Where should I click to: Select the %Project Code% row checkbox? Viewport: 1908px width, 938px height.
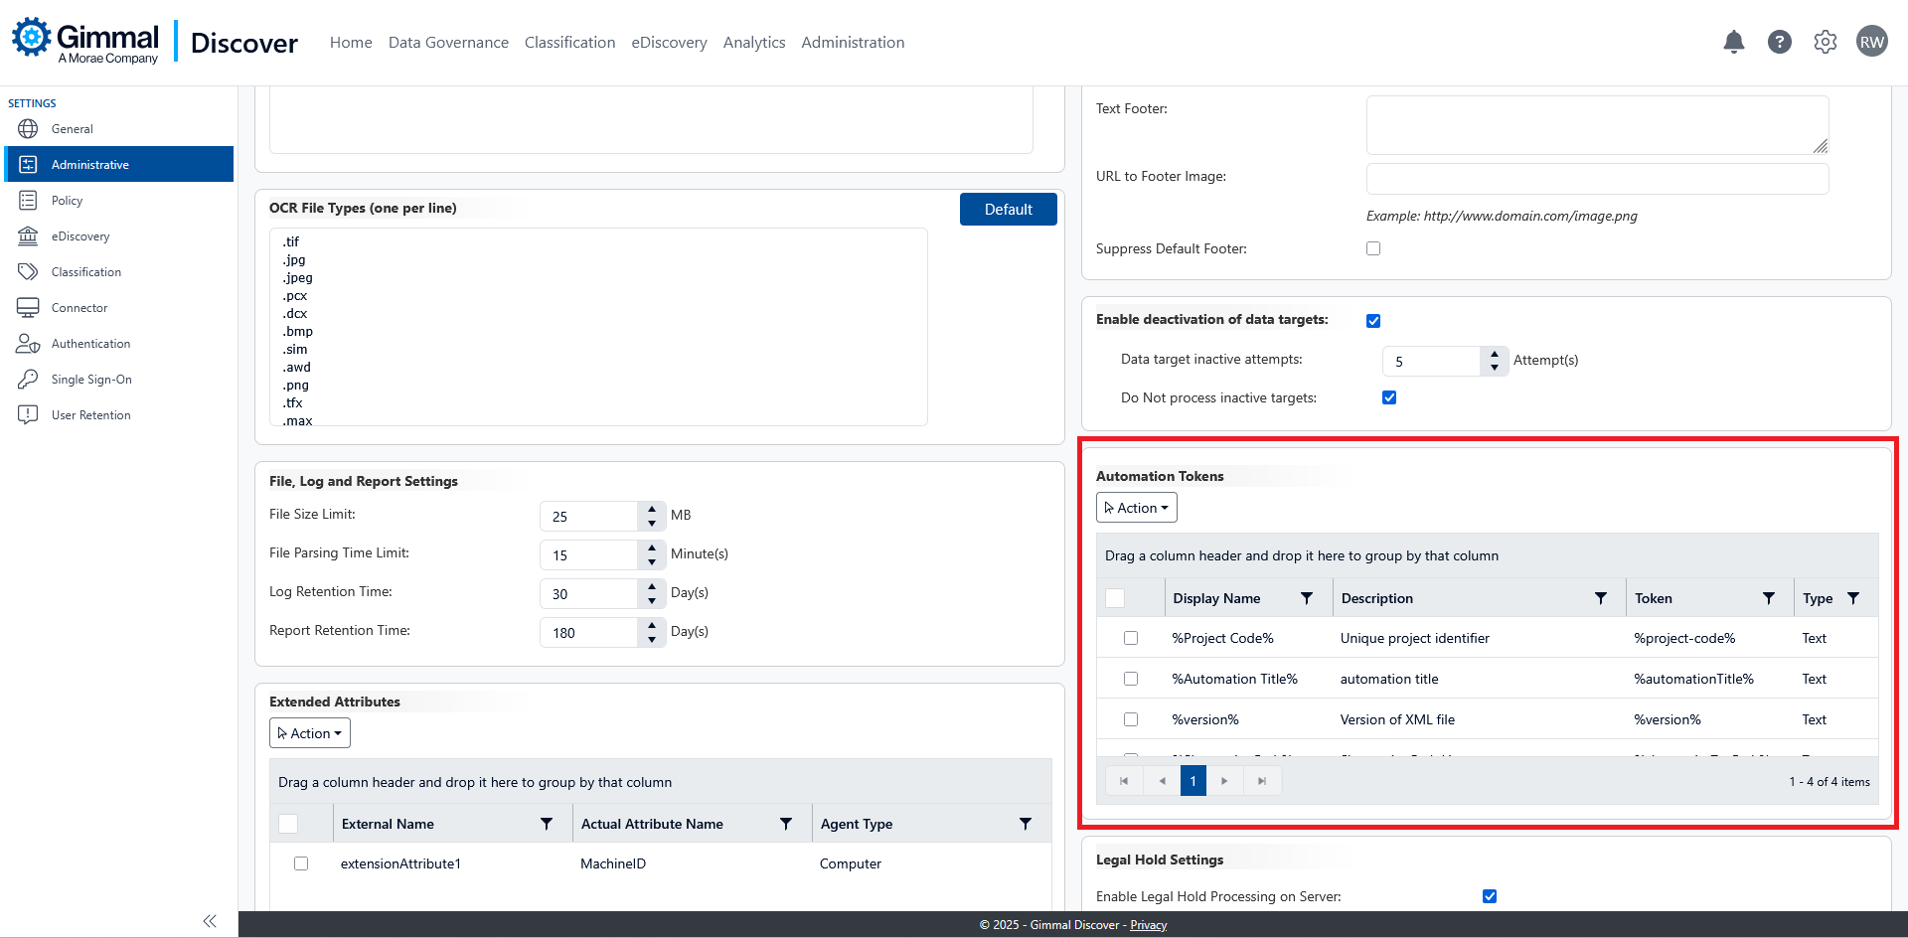(1131, 638)
